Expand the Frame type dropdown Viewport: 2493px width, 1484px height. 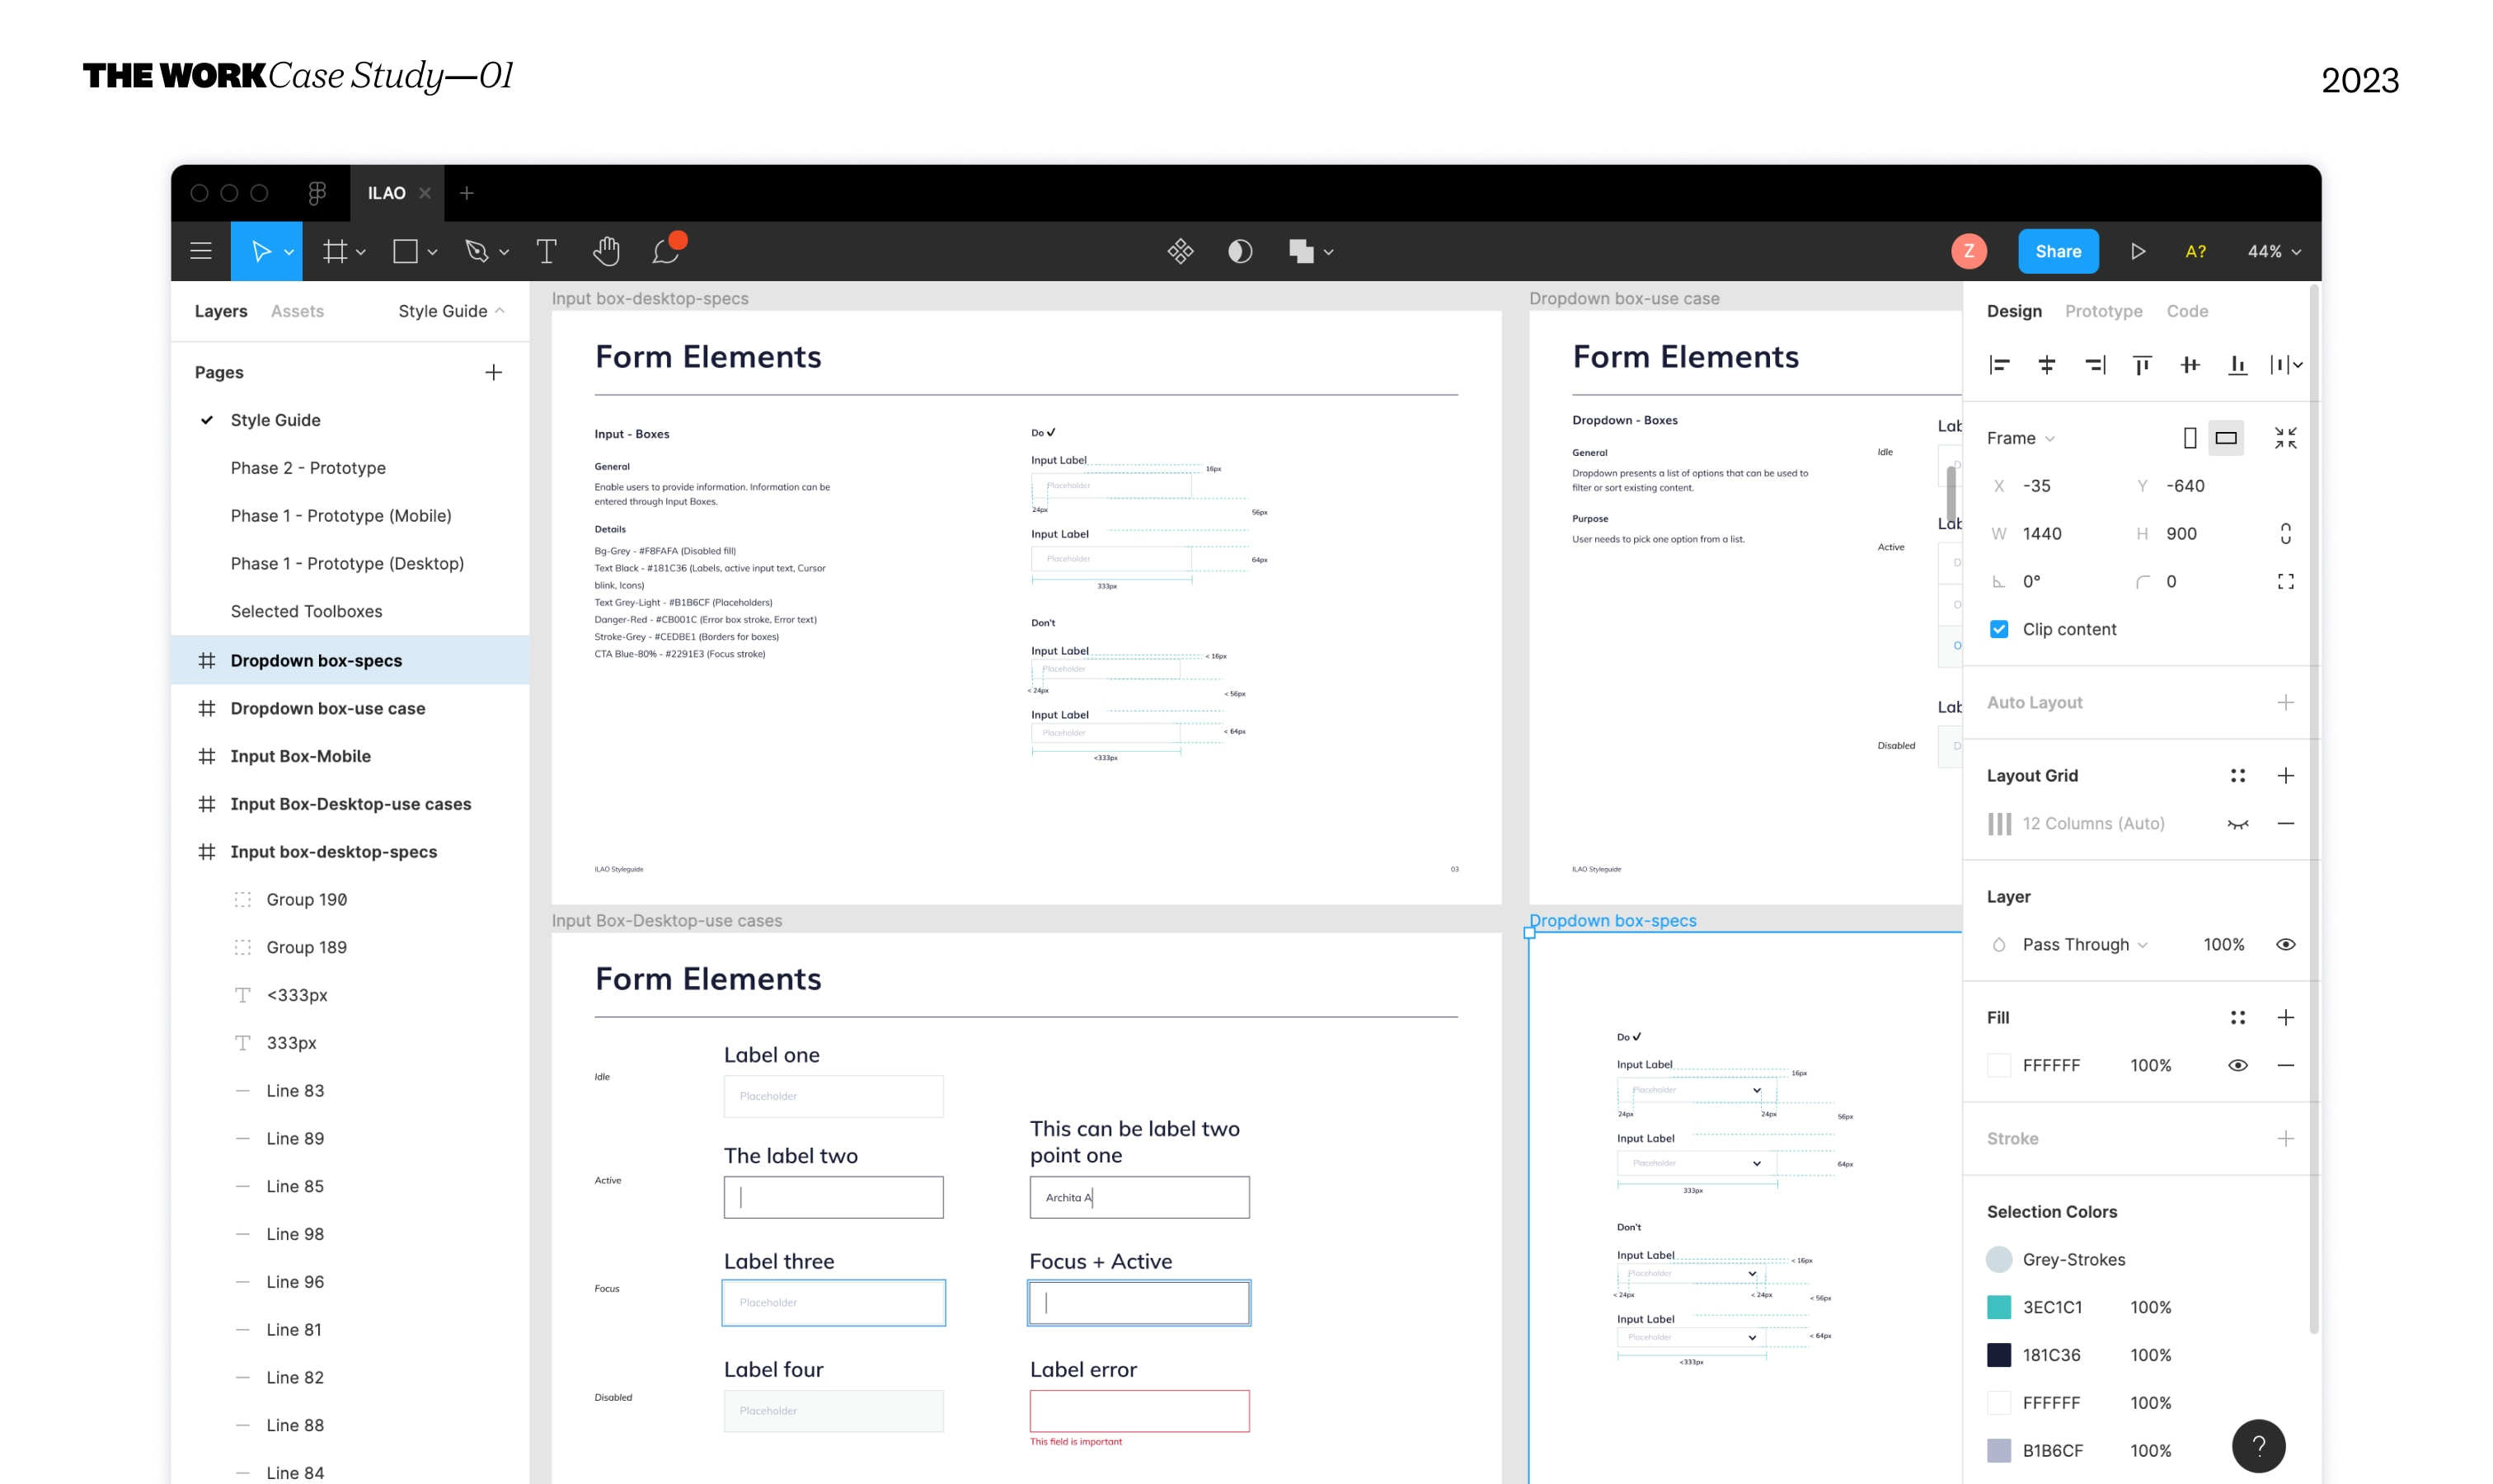tap(2020, 438)
